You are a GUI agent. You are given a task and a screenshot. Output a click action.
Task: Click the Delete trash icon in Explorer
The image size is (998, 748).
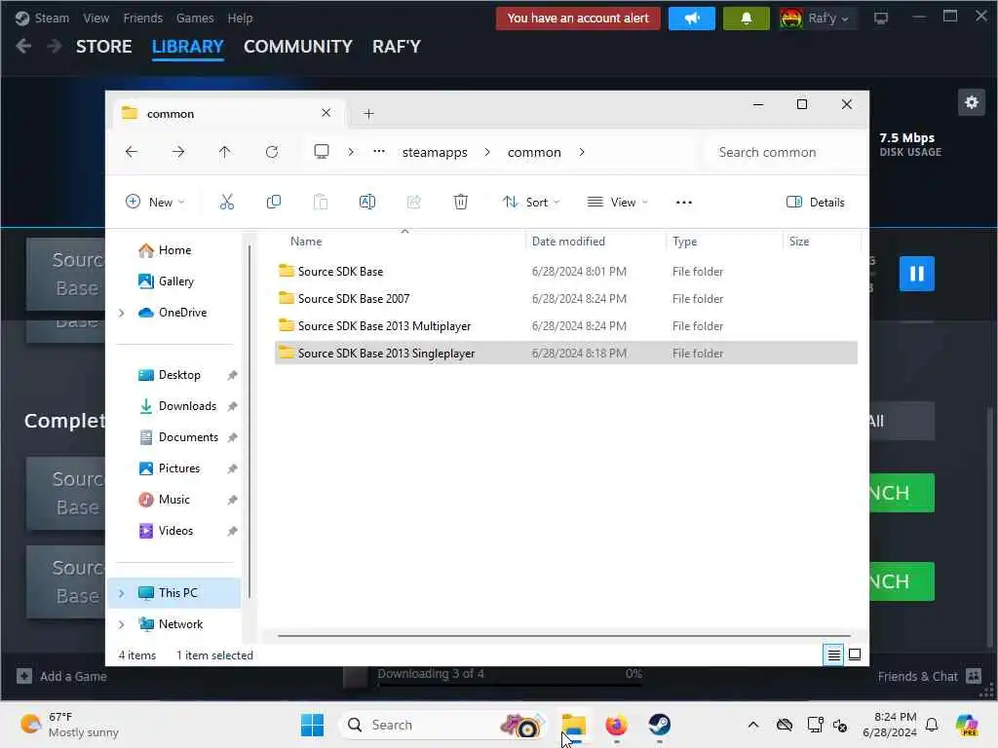click(461, 203)
